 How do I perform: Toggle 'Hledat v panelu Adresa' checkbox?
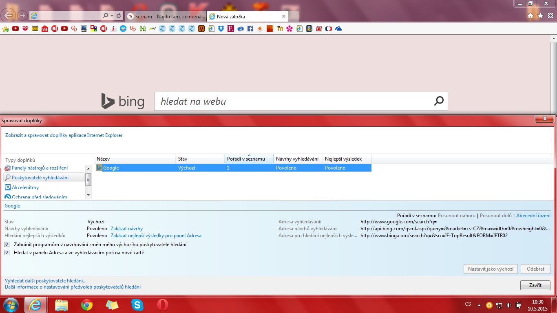point(7,253)
